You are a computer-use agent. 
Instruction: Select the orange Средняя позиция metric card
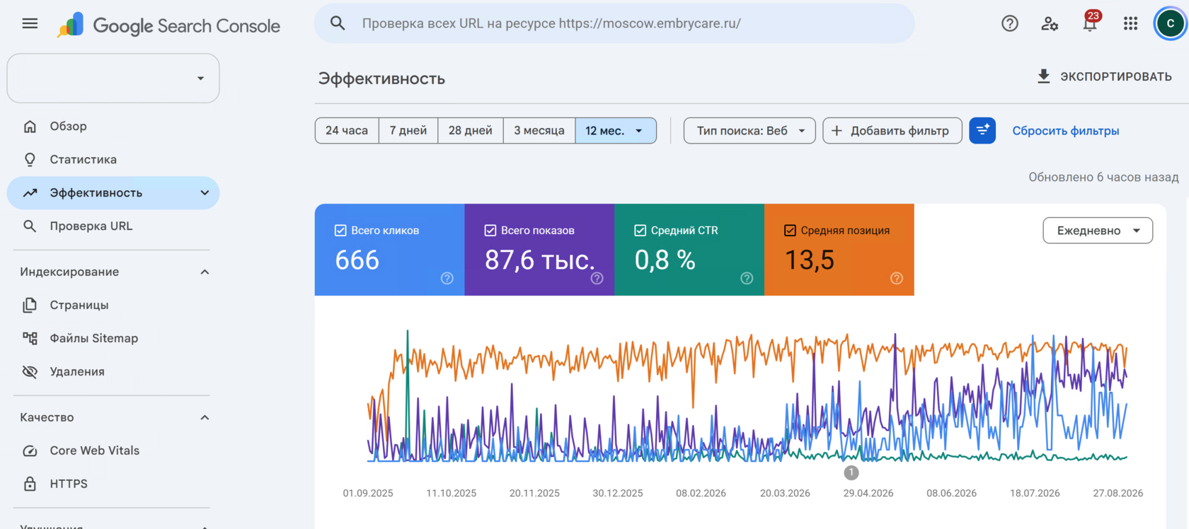coord(839,250)
